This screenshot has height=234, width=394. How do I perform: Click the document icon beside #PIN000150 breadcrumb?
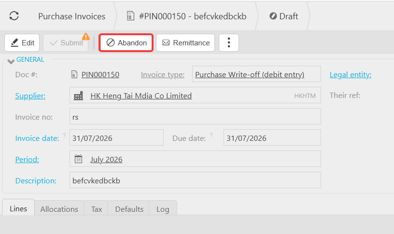[130, 16]
